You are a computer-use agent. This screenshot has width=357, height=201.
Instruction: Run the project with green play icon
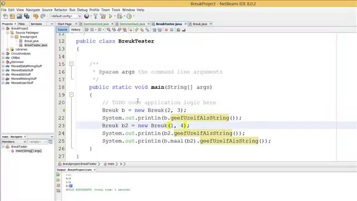pyautogui.click(x=110, y=16)
